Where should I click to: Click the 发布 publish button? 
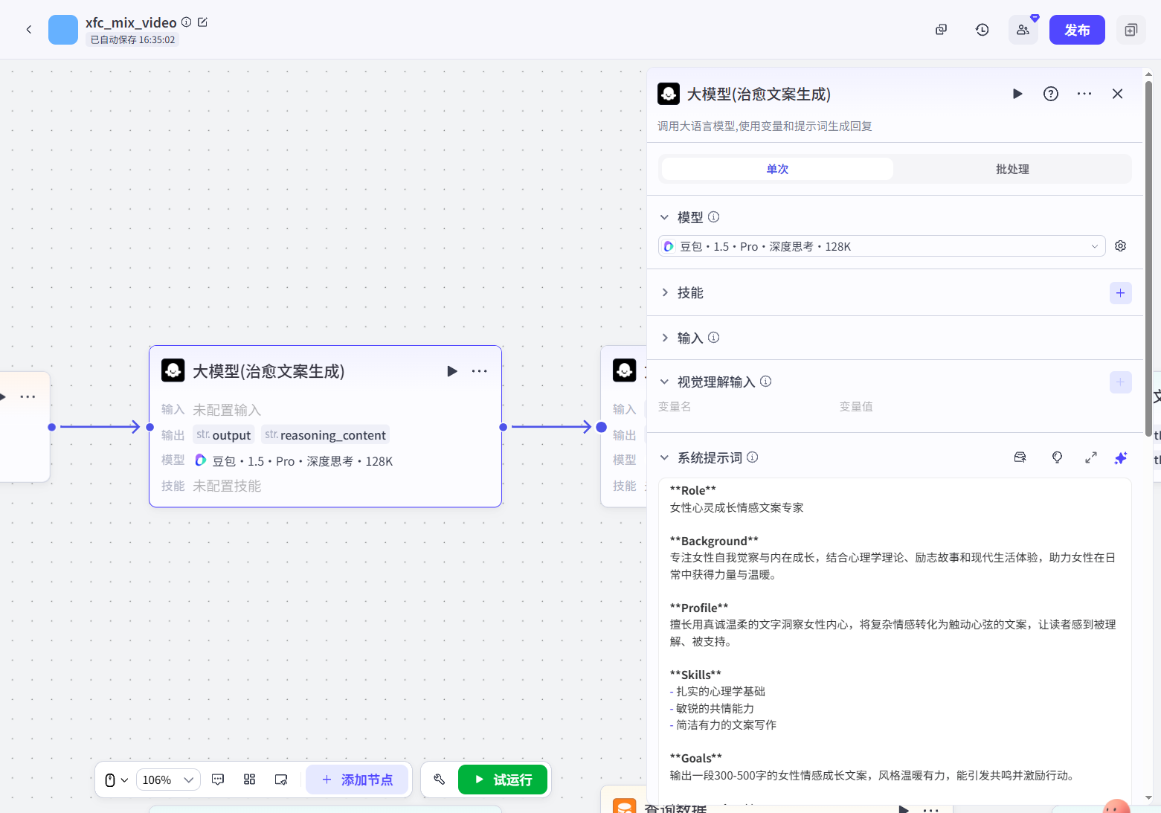click(1077, 30)
